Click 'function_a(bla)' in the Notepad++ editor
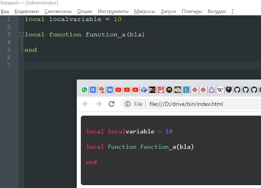 point(115,35)
